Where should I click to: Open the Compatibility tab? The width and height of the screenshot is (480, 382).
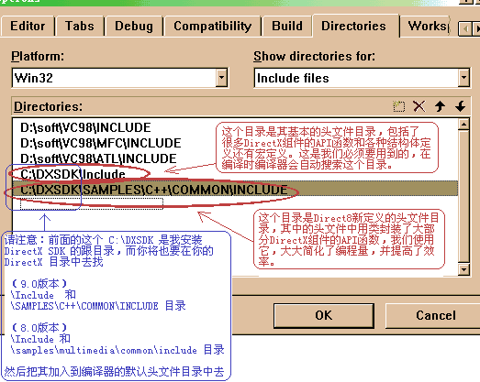point(212,26)
